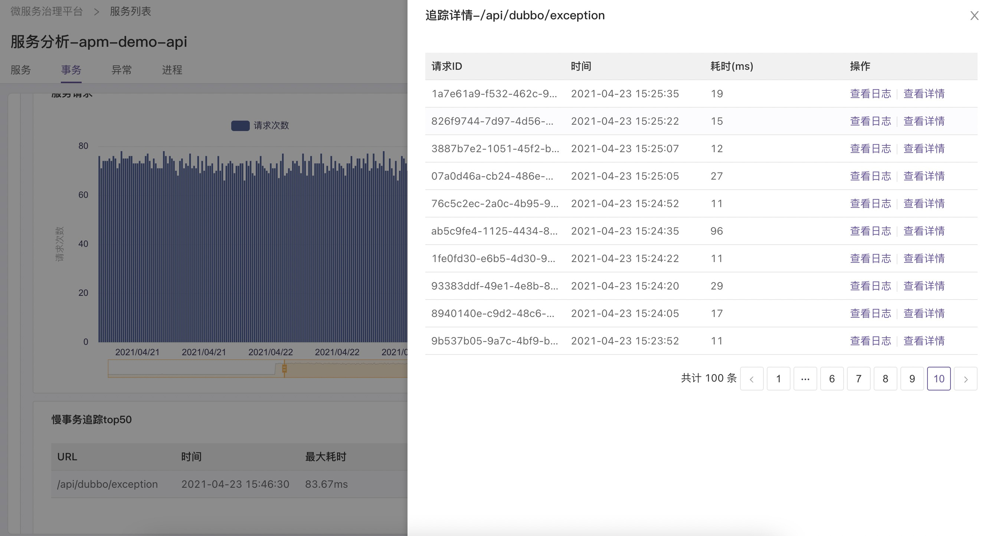The height and width of the screenshot is (536, 985).
Task: Open 查看日志 for request 826f9744-7d97
Action: pyautogui.click(x=871, y=121)
